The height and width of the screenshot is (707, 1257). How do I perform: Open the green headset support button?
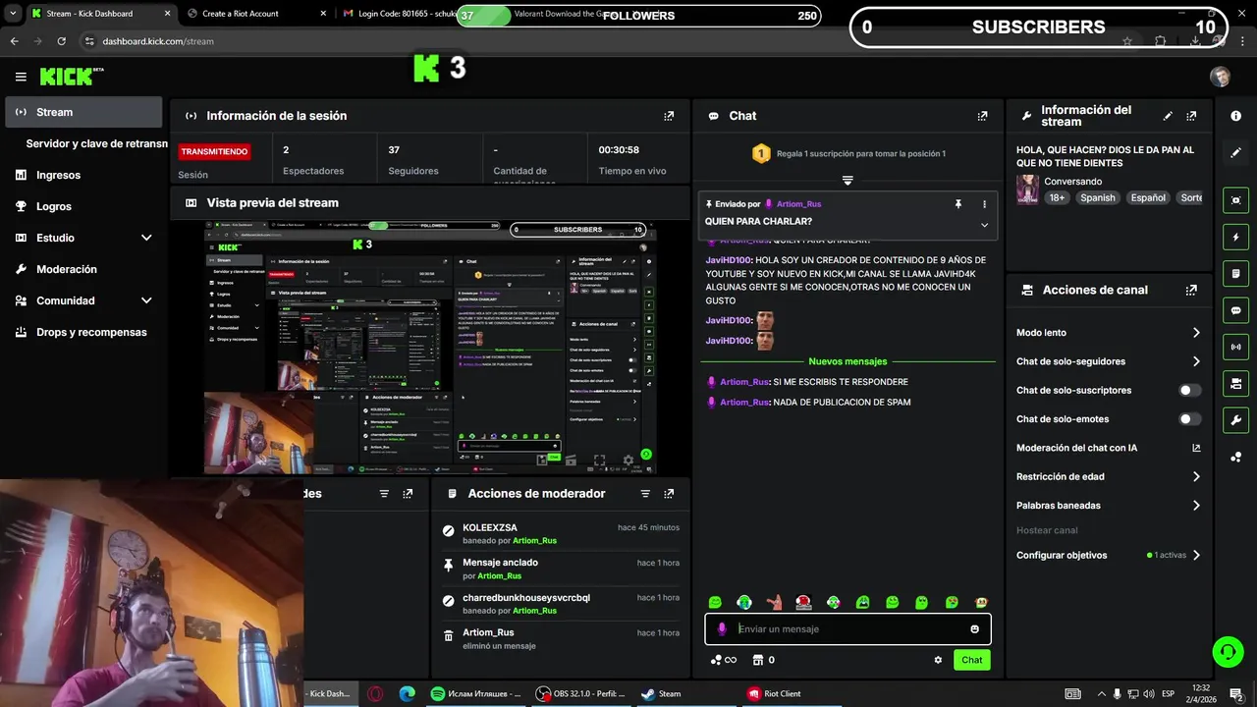(x=1227, y=651)
